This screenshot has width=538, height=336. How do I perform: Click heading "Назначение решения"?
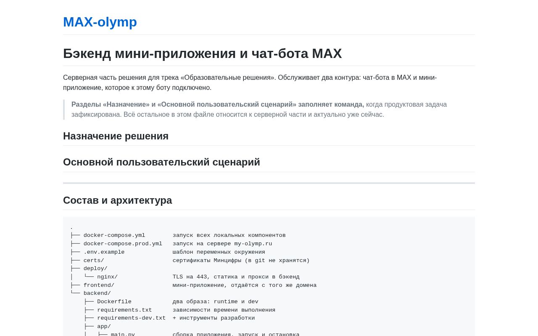click(x=116, y=136)
